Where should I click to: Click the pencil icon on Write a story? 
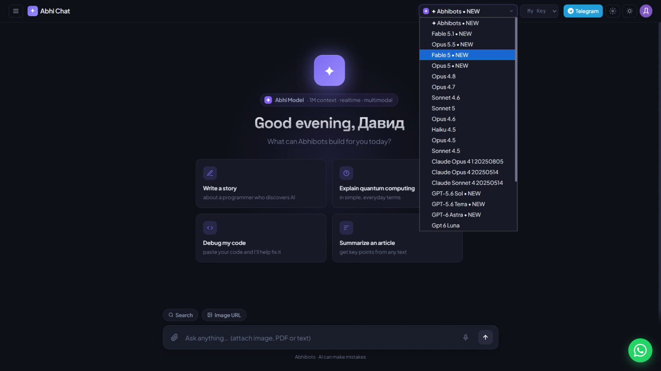pos(210,173)
